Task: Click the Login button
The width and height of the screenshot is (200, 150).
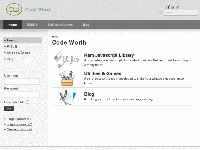Action: coord(9,108)
